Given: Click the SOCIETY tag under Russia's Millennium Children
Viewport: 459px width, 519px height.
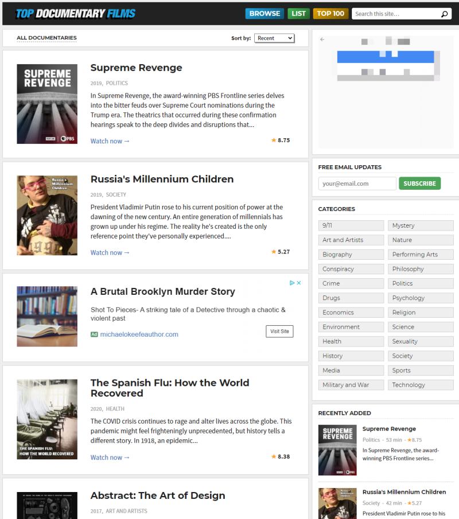Looking at the screenshot, I should (x=116, y=194).
